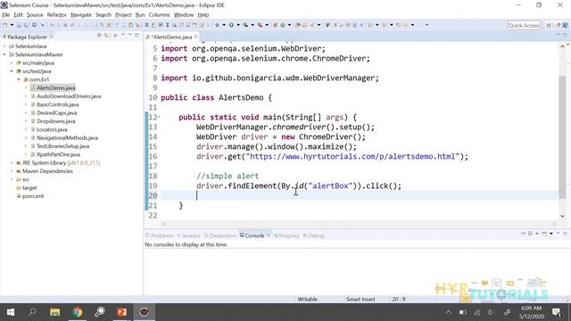The height and width of the screenshot is (321, 571).
Task: Select NavigationalMethods.java file
Action: point(67,138)
